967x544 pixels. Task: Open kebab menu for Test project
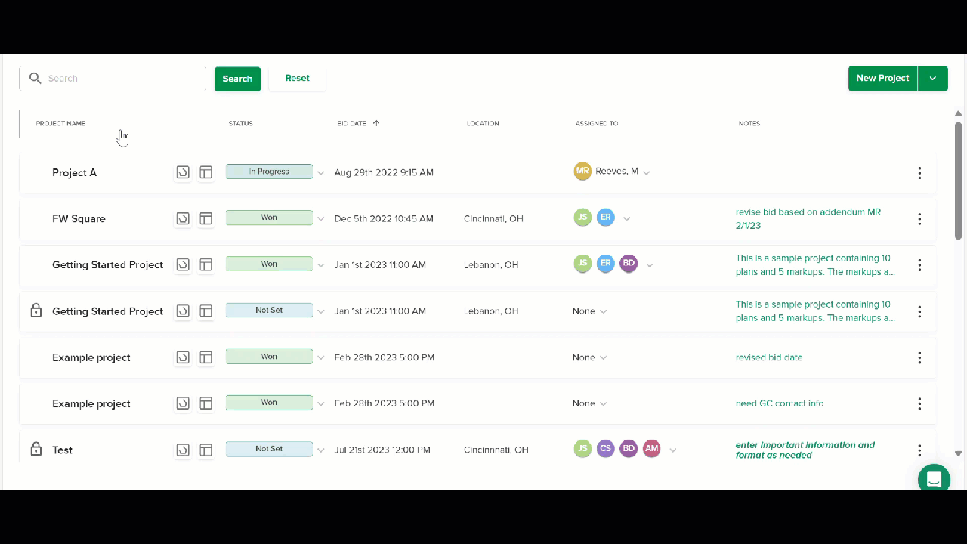[919, 450]
